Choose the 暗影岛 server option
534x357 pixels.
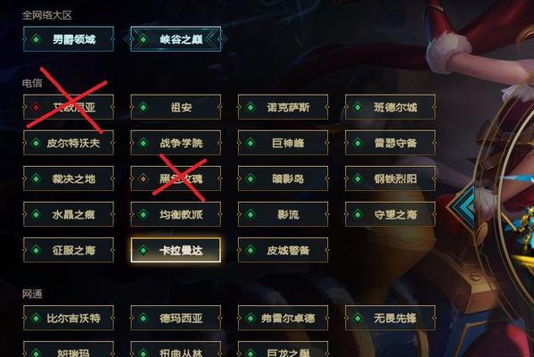283,178
